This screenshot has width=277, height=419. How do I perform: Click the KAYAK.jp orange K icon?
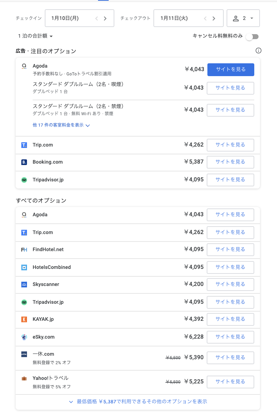(x=24, y=319)
